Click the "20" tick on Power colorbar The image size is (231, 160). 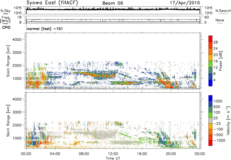pos(215,55)
